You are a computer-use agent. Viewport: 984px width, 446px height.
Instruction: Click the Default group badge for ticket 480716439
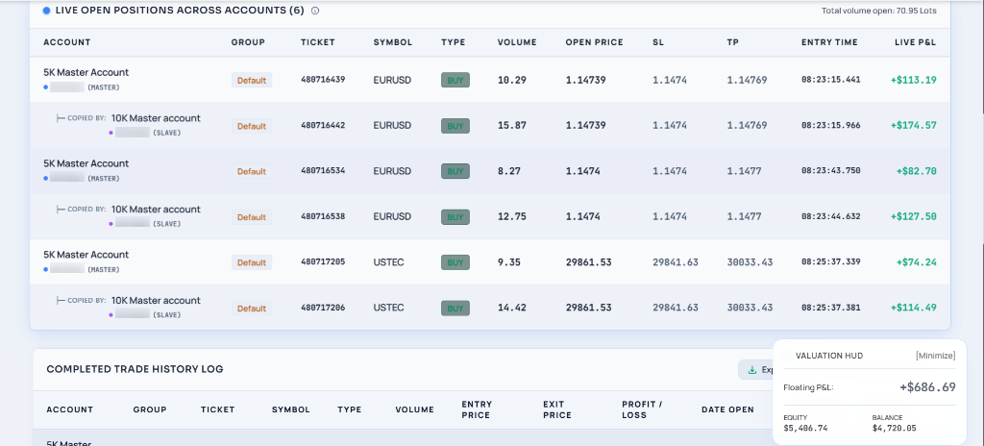pyautogui.click(x=252, y=81)
